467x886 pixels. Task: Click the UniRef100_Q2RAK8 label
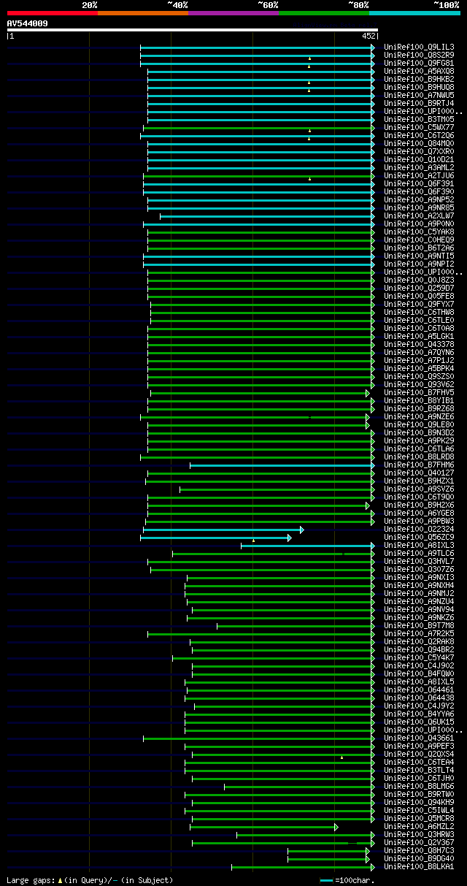[419, 641]
